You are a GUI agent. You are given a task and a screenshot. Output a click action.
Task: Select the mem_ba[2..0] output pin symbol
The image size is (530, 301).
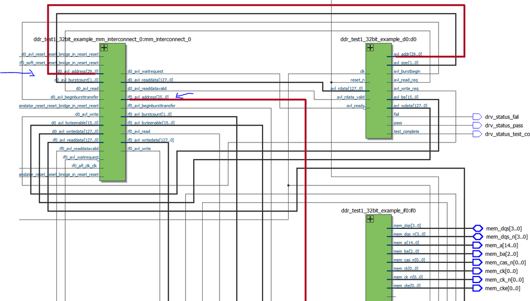(477, 254)
